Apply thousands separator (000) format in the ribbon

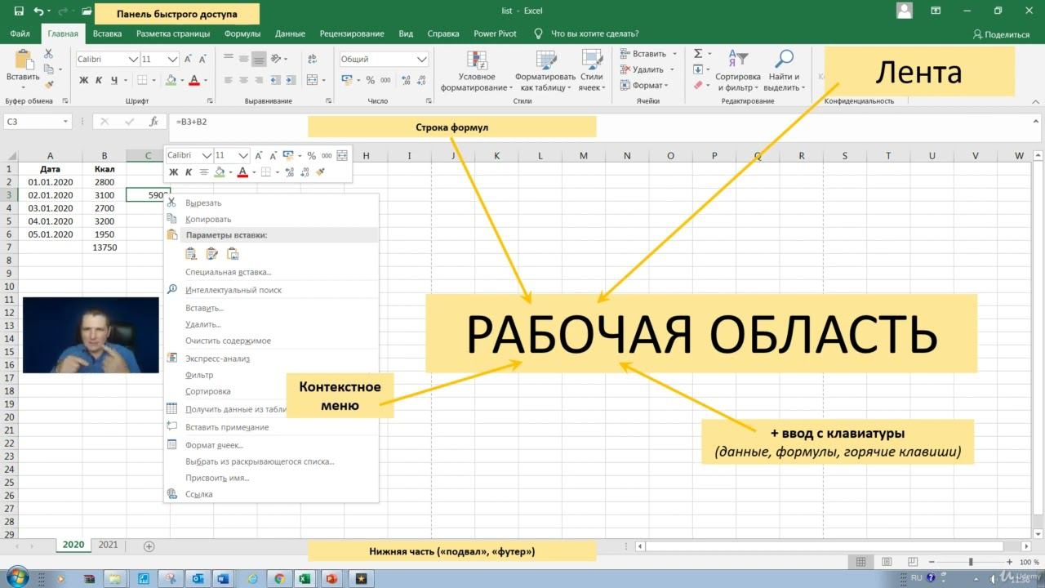click(x=385, y=80)
